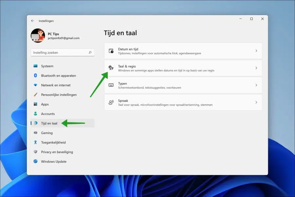Click text 'Taal voor spraak, microfooninstellingen voor spraakherkenning, stemmen'
The height and width of the screenshot is (197, 295).
166,105
